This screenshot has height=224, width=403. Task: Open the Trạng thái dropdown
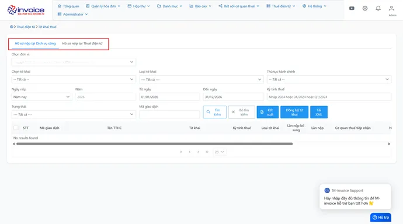pos(74,114)
